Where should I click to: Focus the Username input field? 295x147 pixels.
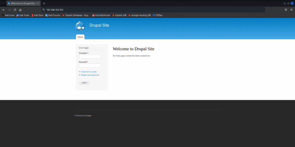[90, 56]
